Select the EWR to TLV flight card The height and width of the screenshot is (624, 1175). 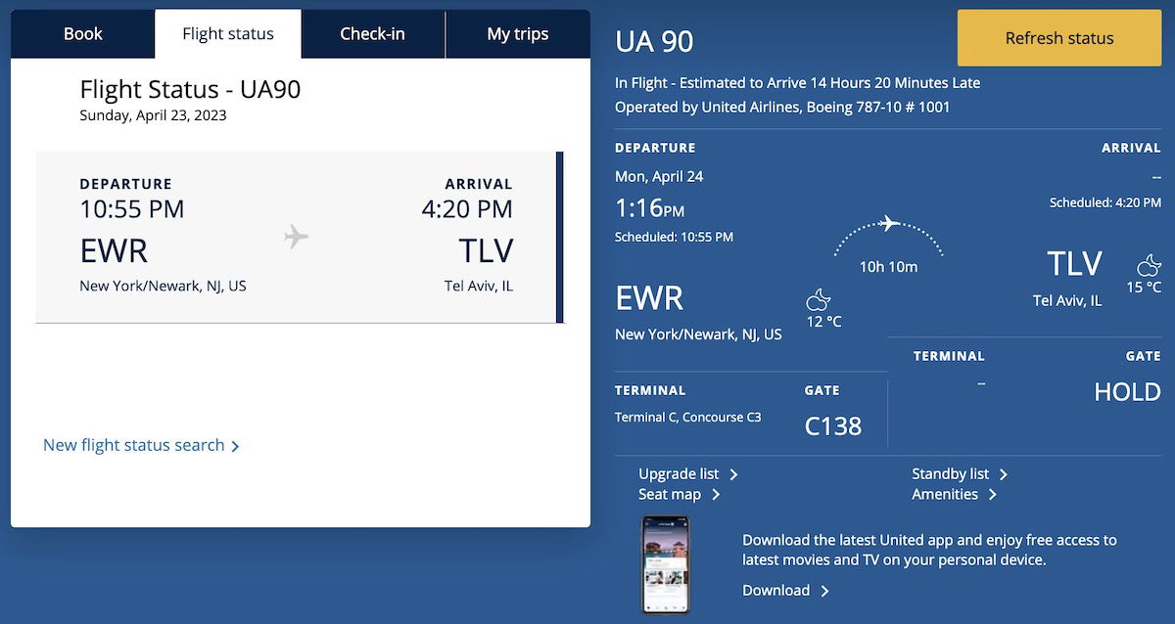[x=300, y=238]
